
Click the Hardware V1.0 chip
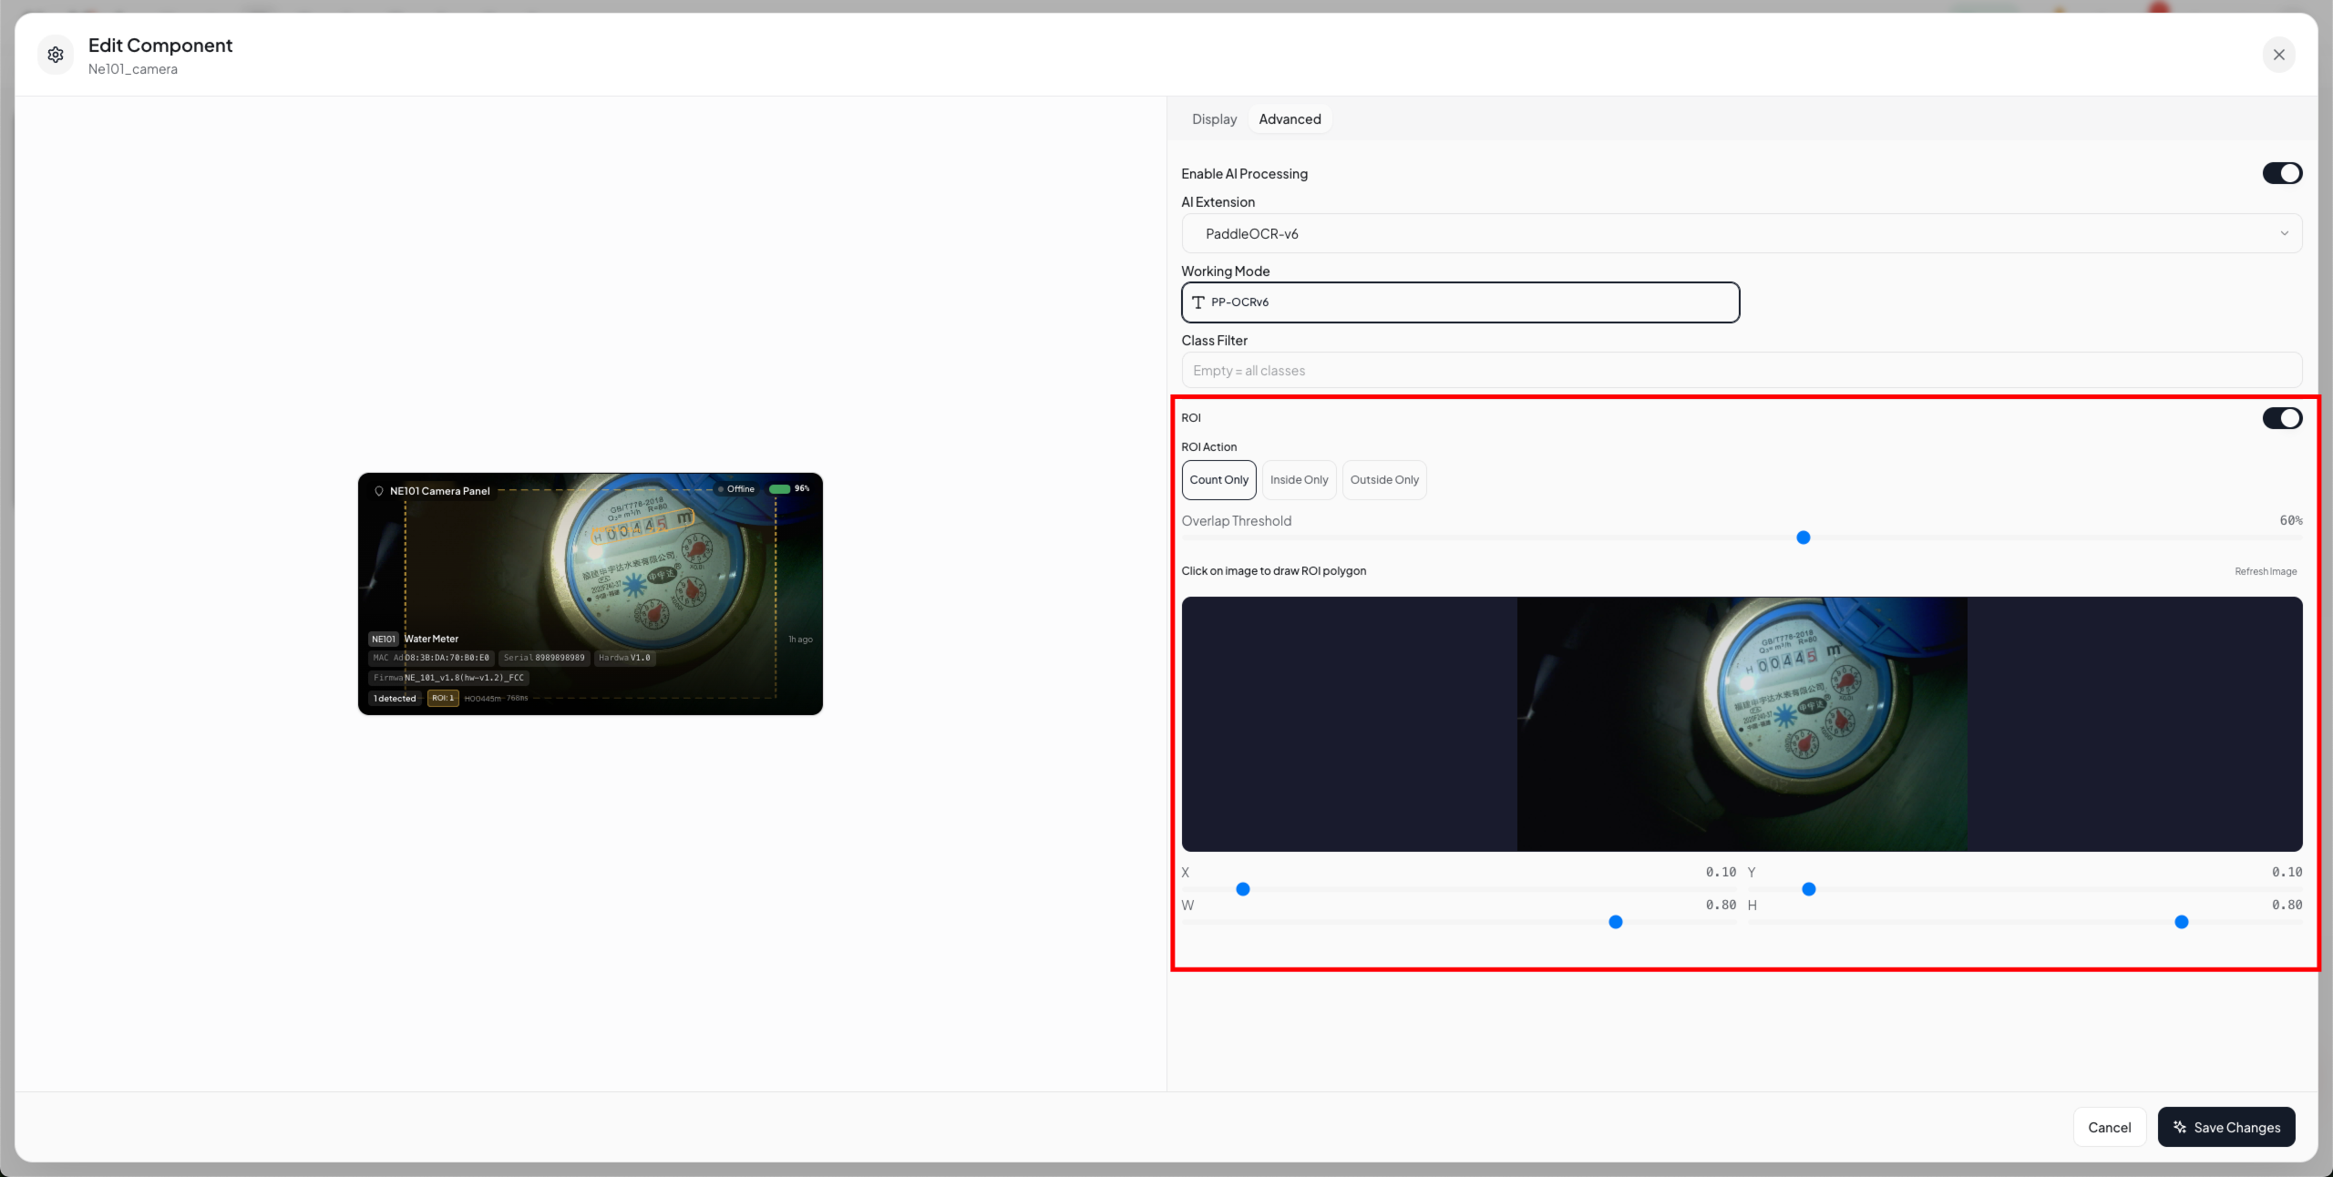pos(624,658)
